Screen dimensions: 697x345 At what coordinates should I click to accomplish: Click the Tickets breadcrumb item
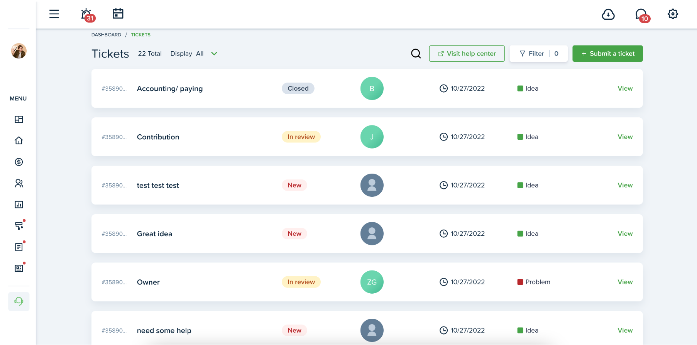coord(140,35)
